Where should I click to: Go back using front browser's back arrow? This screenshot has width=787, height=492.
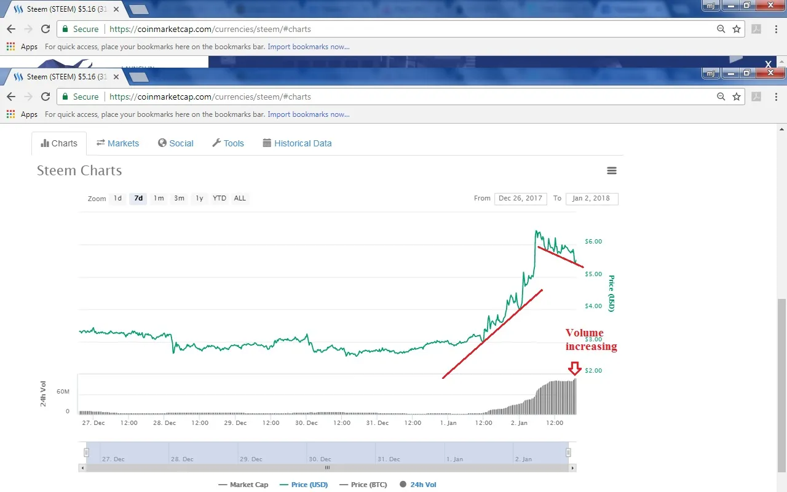tap(11, 97)
